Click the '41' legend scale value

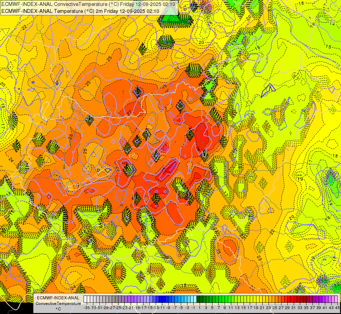click(325, 308)
